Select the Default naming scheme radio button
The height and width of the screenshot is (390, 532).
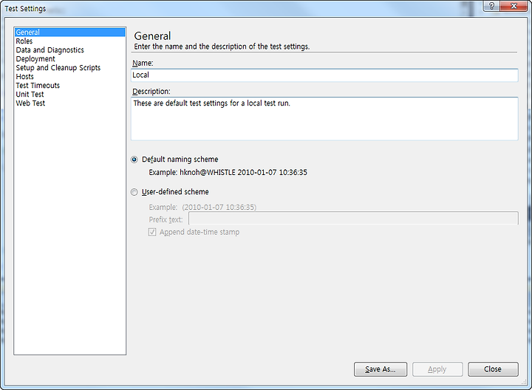click(x=134, y=160)
